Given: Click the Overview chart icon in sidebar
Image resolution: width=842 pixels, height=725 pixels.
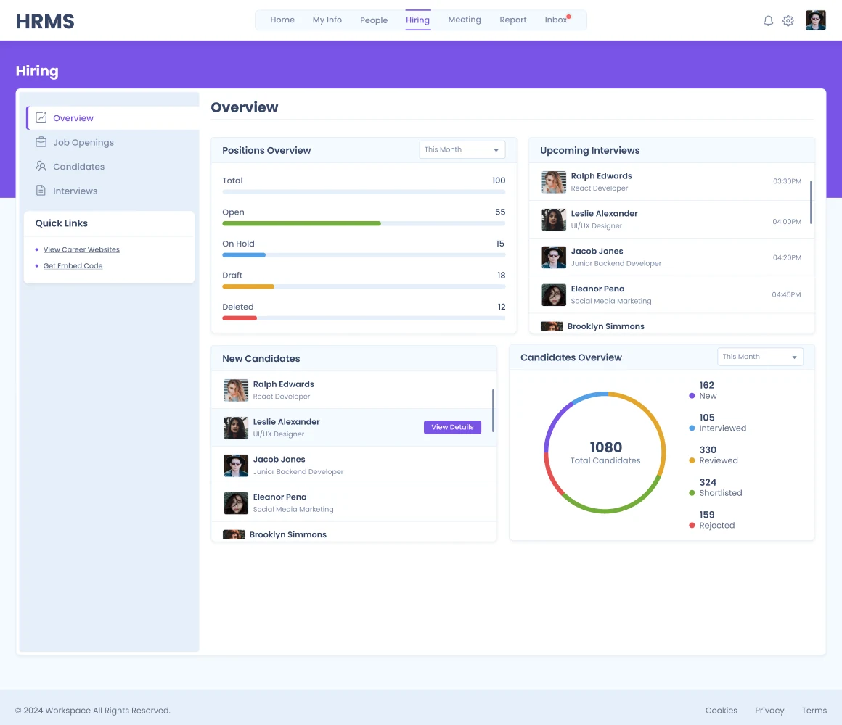Looking at the screenshot, I should point(41,117).
